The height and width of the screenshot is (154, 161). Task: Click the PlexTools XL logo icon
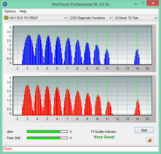(5, 4)
